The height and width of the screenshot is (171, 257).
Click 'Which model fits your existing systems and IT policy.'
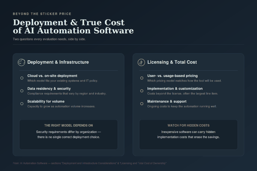point(62,81)
